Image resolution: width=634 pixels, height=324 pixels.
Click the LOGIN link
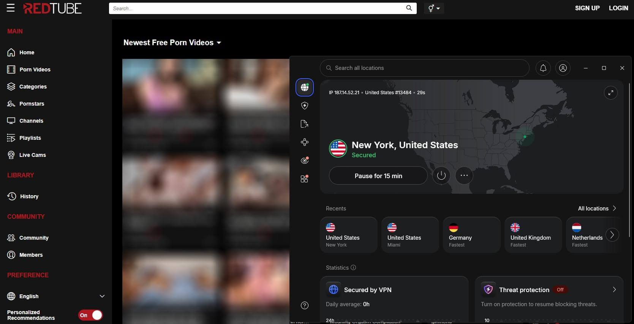click(618, 8)
